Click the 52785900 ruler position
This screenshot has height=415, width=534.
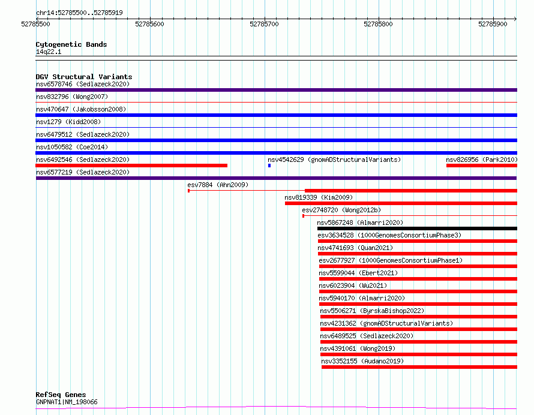click(x=493, y=24)
